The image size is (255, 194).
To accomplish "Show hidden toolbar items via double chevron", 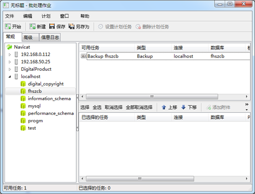I will point(247,104).
